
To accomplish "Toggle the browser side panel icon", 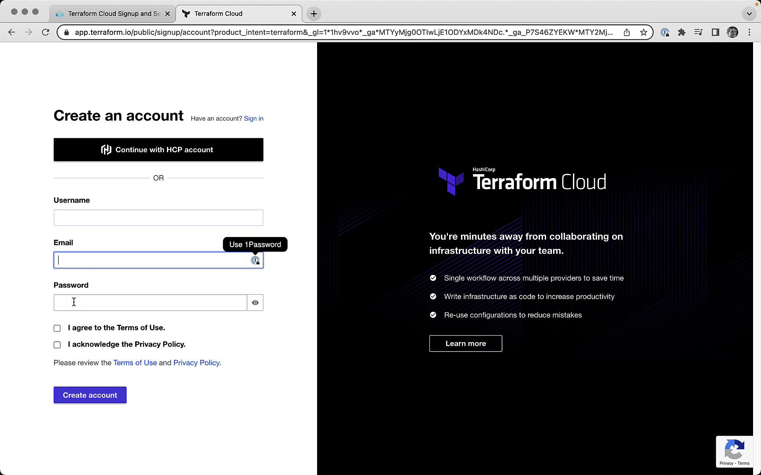I will (x=715, y=32).
